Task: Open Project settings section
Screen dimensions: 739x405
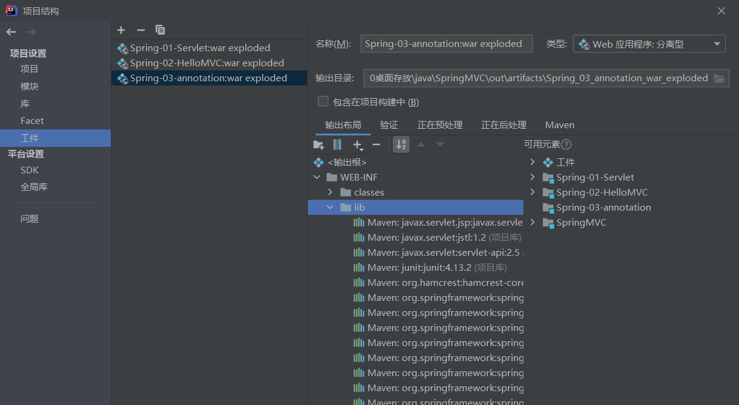Action: tap(30, 69)
